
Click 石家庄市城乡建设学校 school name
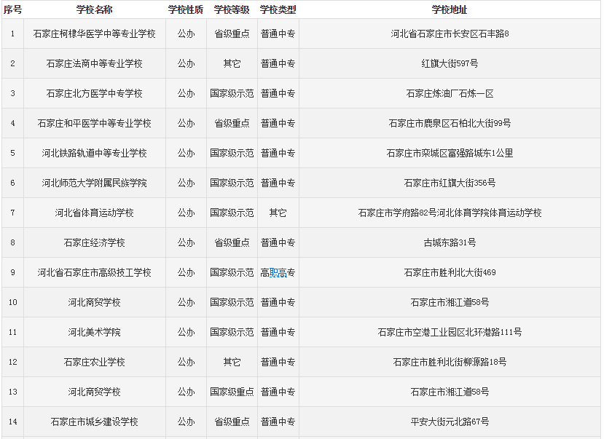click(x=95, y=422)
